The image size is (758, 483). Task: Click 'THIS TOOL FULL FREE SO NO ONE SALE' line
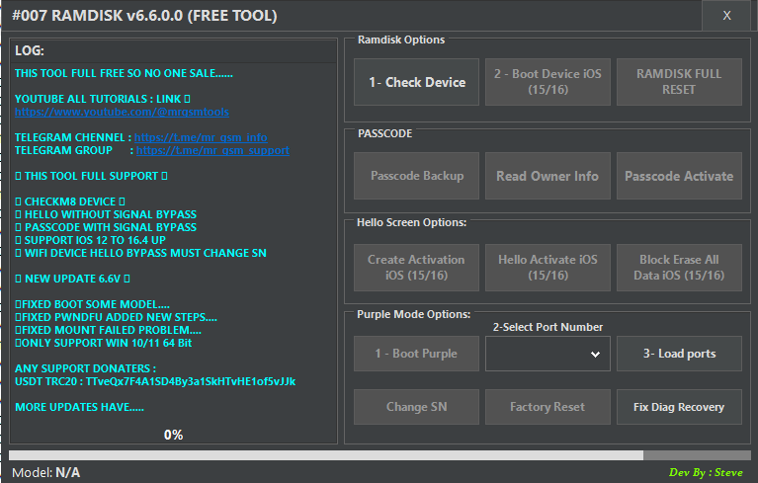pyautogui.click(x=124, y=73)
